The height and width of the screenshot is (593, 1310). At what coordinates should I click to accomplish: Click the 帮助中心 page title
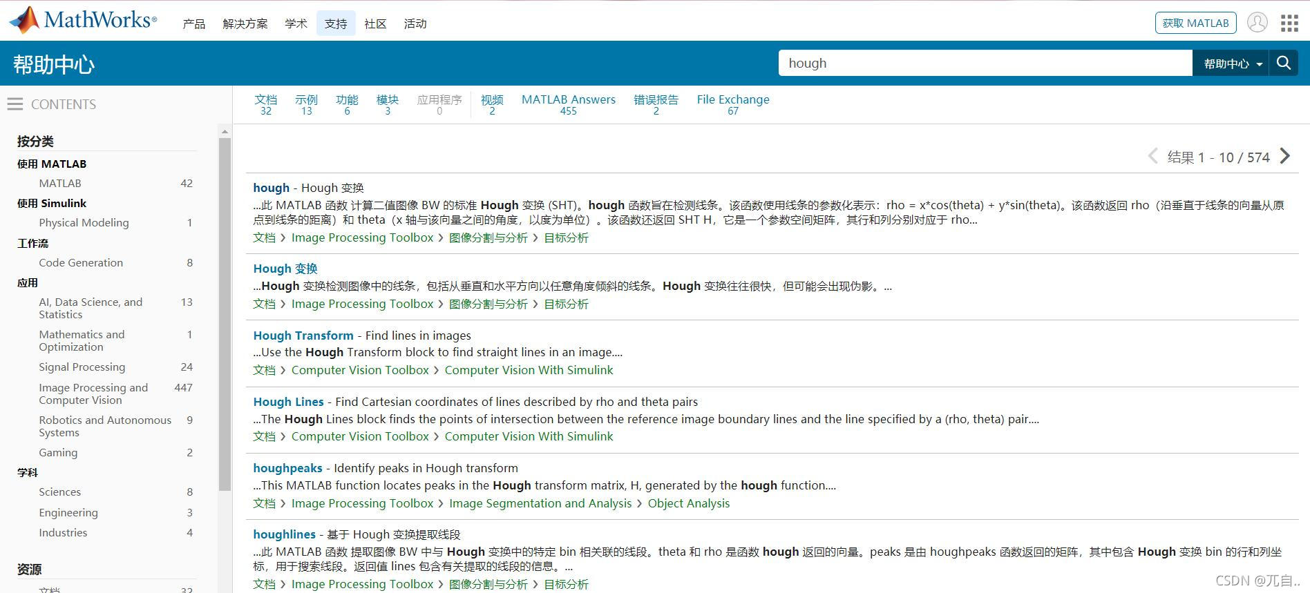click(54, 64)
